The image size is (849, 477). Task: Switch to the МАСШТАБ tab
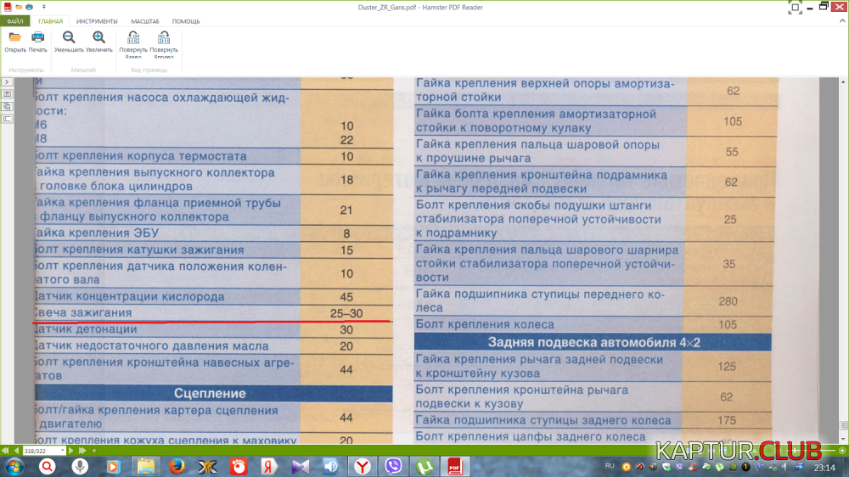point(144,20)
